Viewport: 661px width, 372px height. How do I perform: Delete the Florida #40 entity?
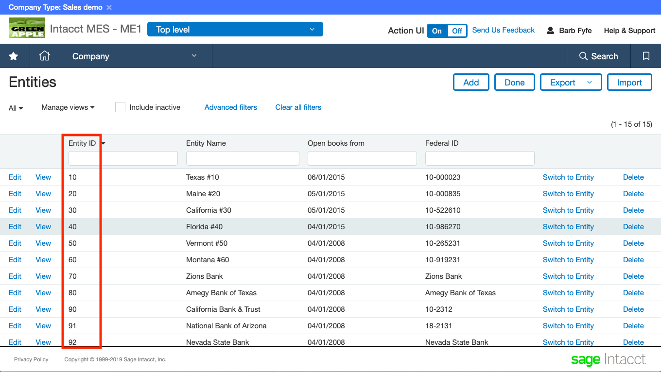633,227
